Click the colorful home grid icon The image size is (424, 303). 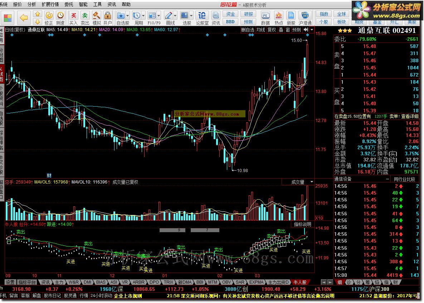8,18
